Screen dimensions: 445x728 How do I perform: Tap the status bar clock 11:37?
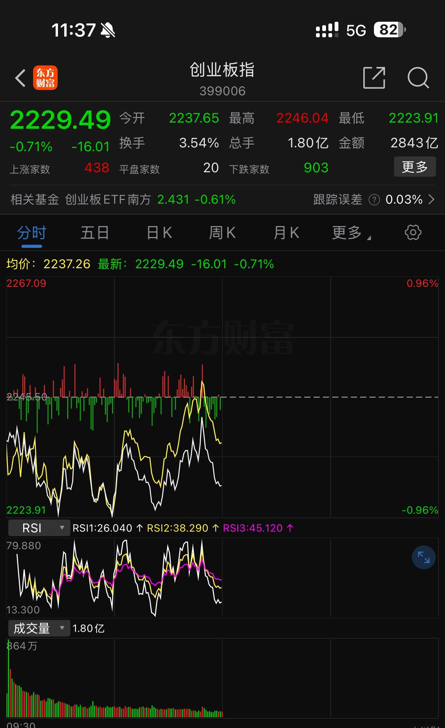(x=73, y=30)
